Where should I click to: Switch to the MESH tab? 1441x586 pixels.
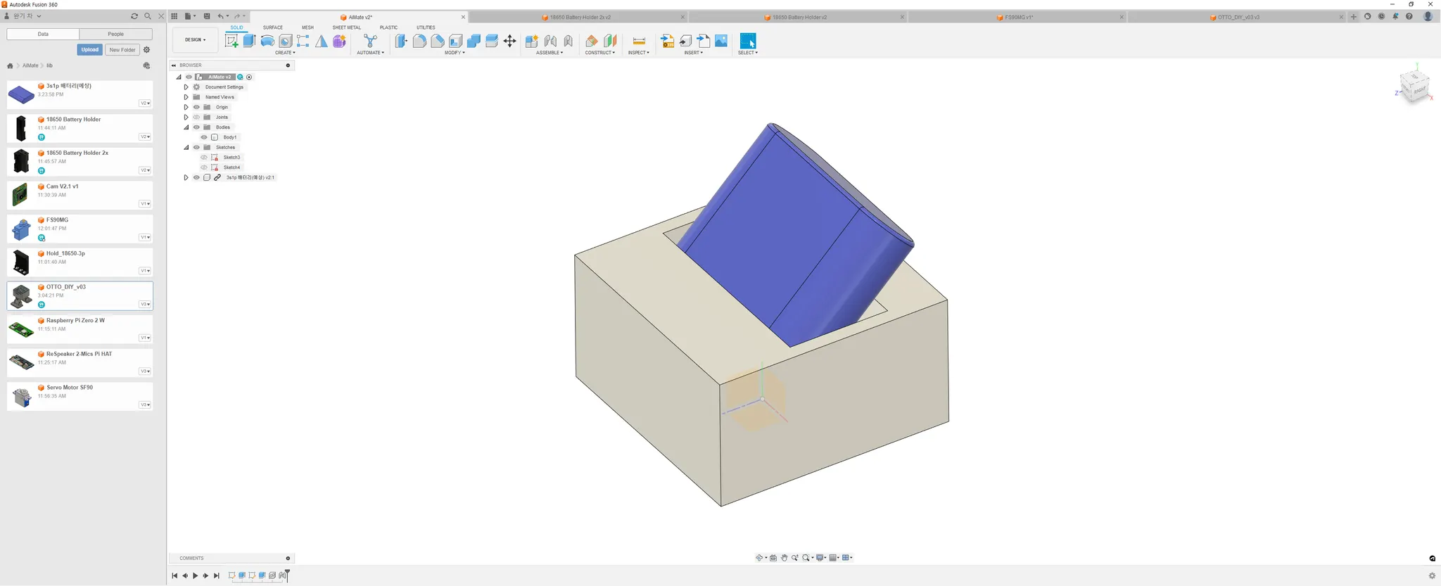307,27
